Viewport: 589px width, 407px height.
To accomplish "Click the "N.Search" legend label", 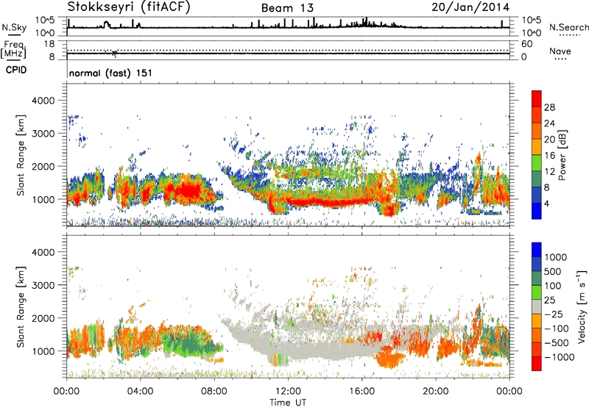I will point(568,27).
